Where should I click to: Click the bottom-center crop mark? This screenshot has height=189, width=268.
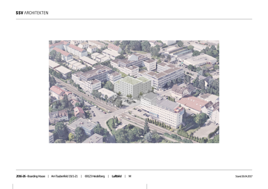point(147,186)
